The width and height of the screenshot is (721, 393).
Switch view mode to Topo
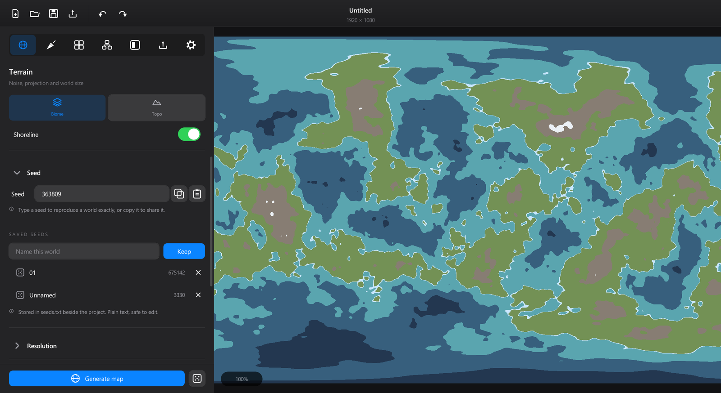click(157, 107)
